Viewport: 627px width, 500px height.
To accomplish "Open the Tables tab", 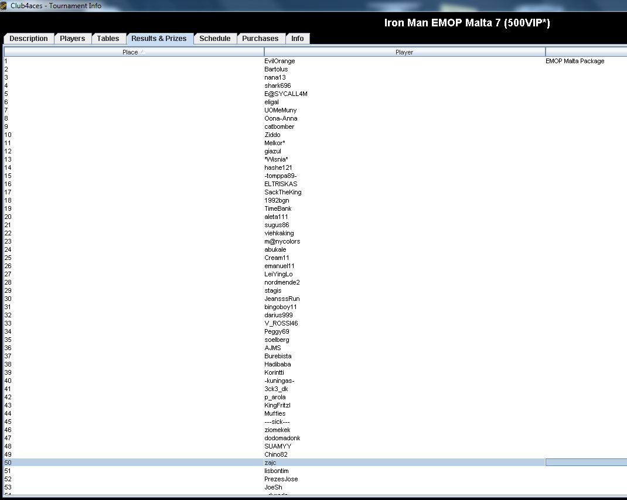I will click(x=108, y=39).
